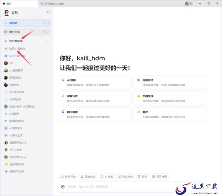This screenshot has width=222, height=196.
Task: Open the 3D 壁纸精灵 agent avatar
Action: coord(6,70)
